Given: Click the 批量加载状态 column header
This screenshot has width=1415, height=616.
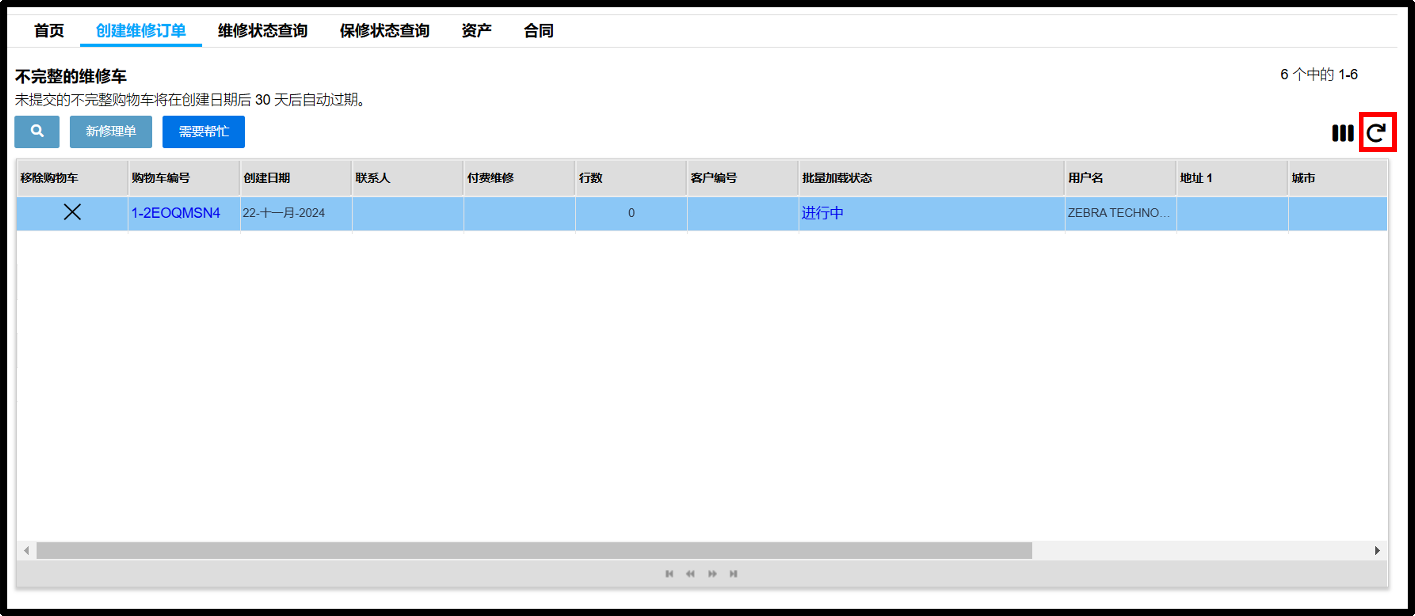Looking at the screenshot, I should coord(931,178).
